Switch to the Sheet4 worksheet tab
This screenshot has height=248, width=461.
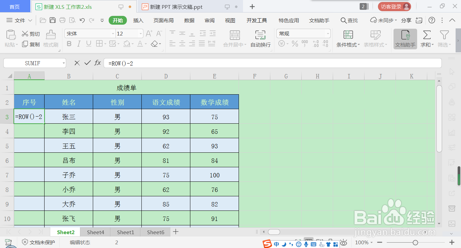click(95, 232)
